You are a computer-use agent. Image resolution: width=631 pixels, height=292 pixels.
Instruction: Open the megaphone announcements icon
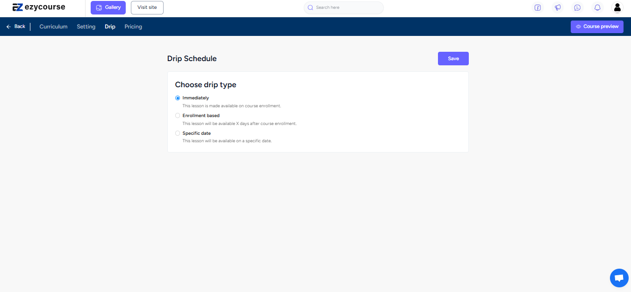tap(558, 7)
